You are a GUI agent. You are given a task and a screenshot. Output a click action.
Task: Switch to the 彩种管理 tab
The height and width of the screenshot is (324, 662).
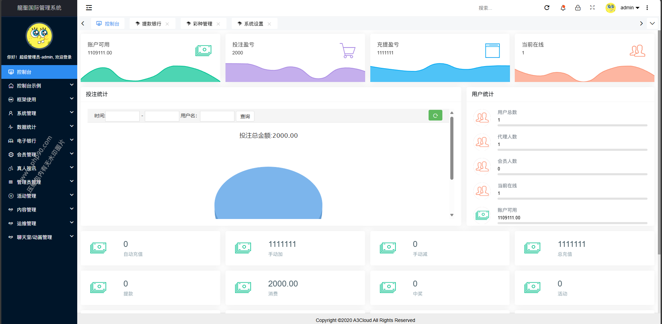pos(202,24)
